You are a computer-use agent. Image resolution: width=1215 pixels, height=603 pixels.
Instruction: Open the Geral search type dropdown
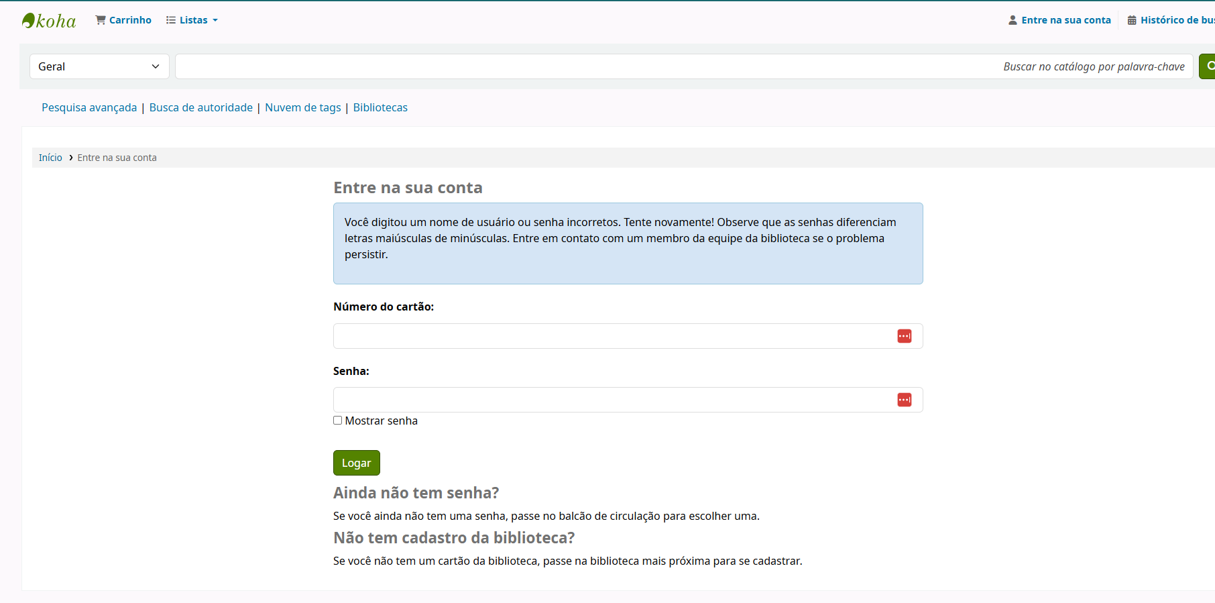(99, 66)
